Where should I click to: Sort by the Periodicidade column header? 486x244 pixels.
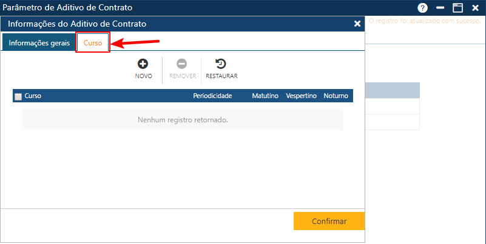[212, 96]
